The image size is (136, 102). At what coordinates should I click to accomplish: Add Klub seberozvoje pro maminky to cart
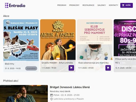[108, 68]
